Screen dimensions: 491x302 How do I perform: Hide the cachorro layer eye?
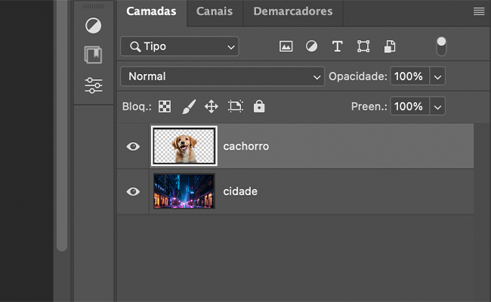(x=133, y=146)
